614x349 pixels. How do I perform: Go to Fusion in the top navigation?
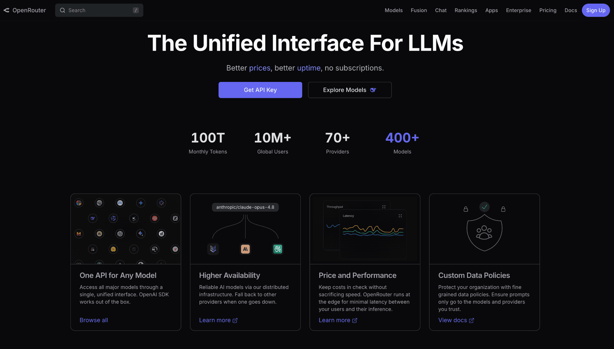(x=419, y=10)
